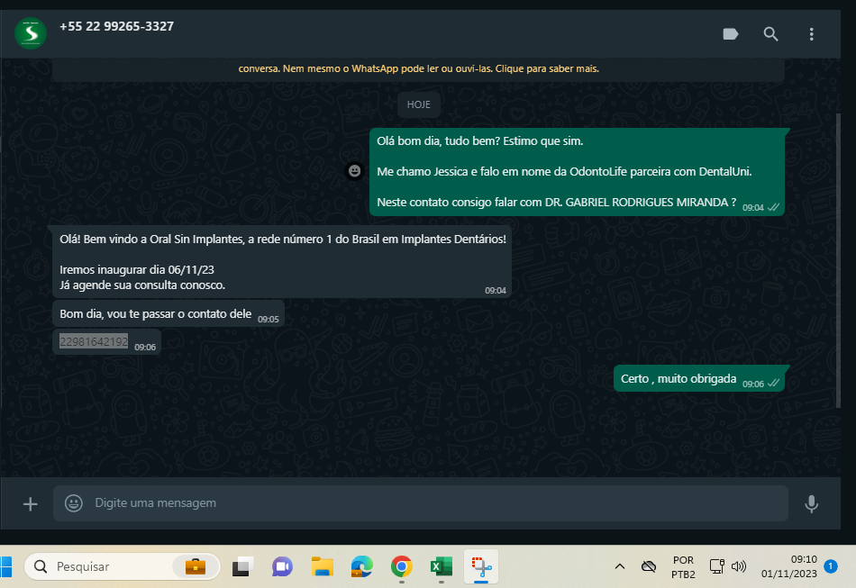The image size is (856, 588).
Task: Open the attach plus button
Action: (x=31, y=503)
